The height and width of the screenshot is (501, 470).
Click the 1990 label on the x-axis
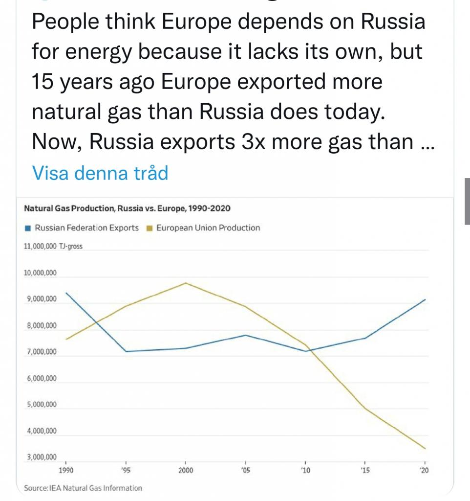point(66,470)
